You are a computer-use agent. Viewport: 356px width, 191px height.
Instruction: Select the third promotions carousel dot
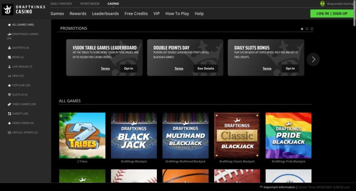312,29
